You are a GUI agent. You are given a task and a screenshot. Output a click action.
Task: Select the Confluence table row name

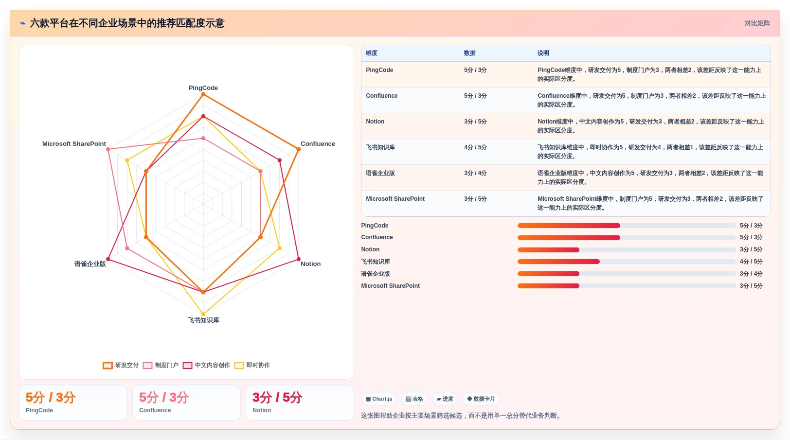(x=382, y=96)
